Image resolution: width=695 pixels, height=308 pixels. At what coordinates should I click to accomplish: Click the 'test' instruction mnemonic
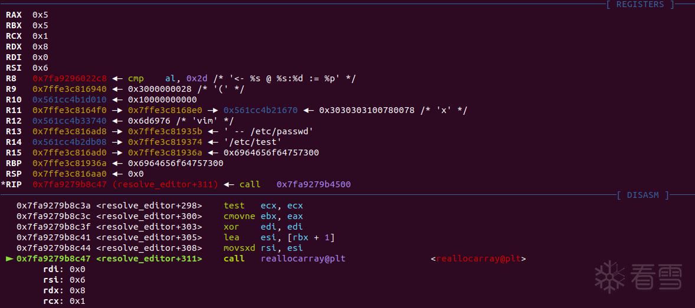pos(234,206)
